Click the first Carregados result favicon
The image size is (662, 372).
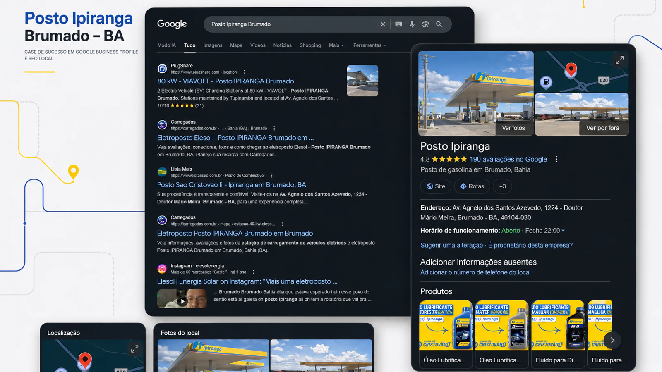coord(162,125)
